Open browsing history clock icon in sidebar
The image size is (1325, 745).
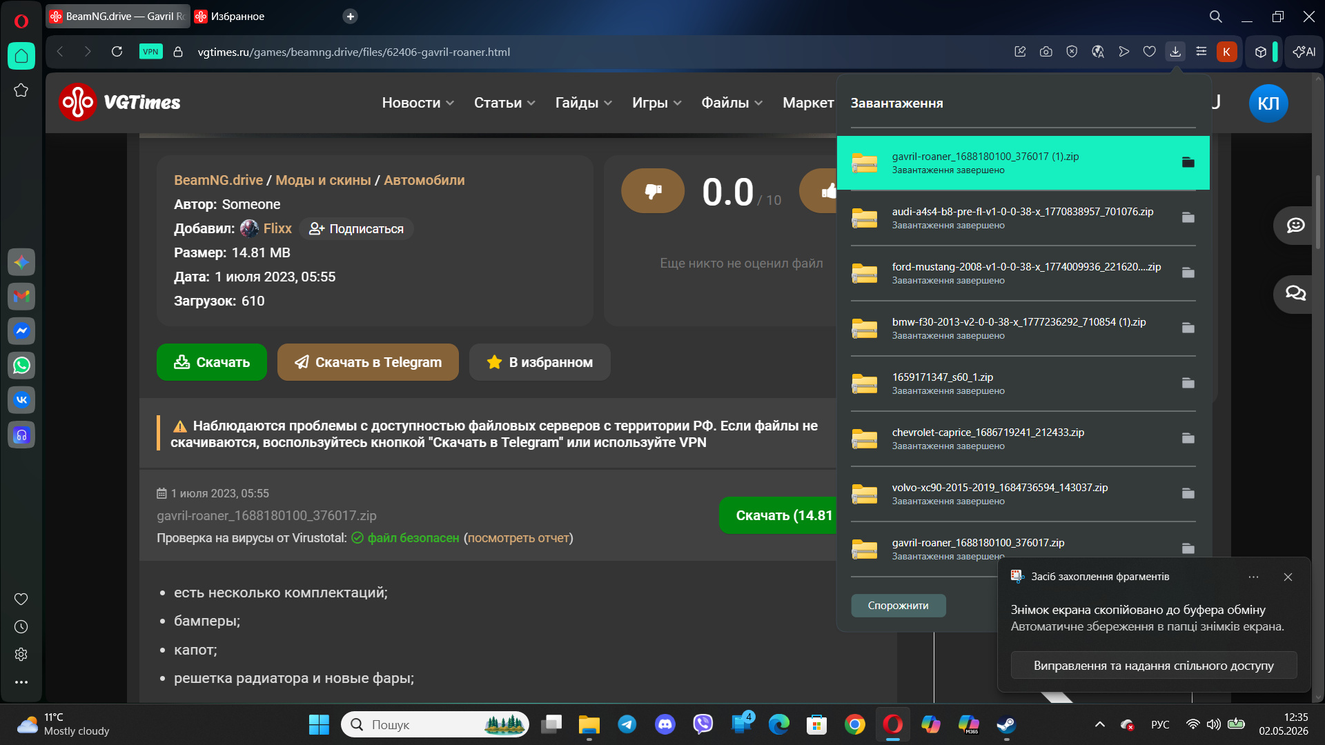tap(21, 627)
